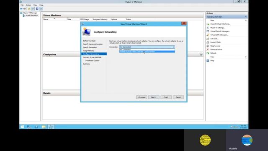Click the Forward arrow toolbar icon
This screenshot has width=268, height=151.
[x=25, y=9]
